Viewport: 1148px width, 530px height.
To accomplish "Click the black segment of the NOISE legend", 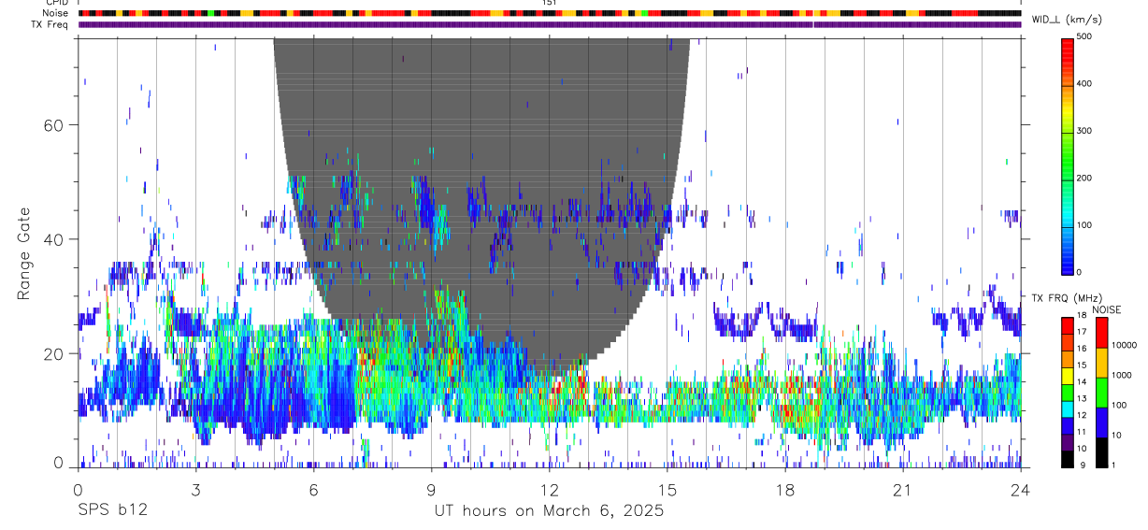I will point(1101,452).
